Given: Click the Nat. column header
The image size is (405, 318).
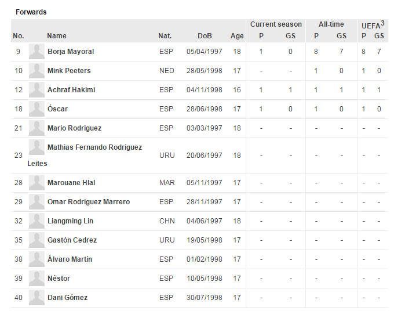Looking at the screenshot, I should click(x=165, y=36).
